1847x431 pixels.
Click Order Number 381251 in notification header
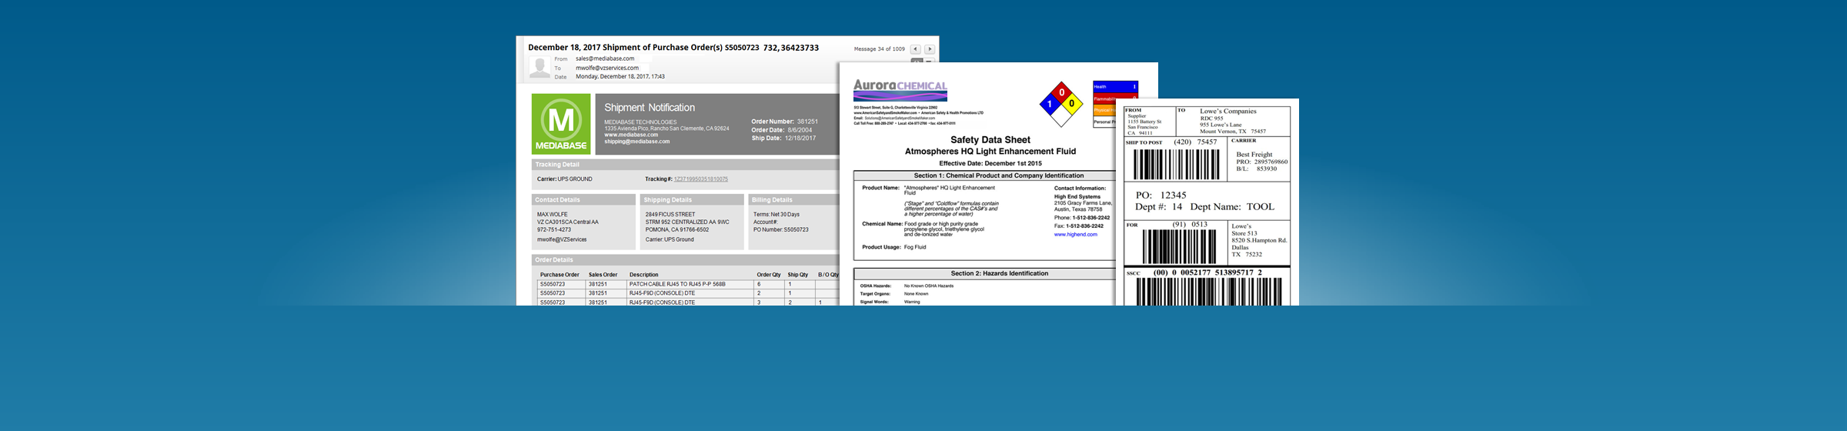tap(784, 122)
